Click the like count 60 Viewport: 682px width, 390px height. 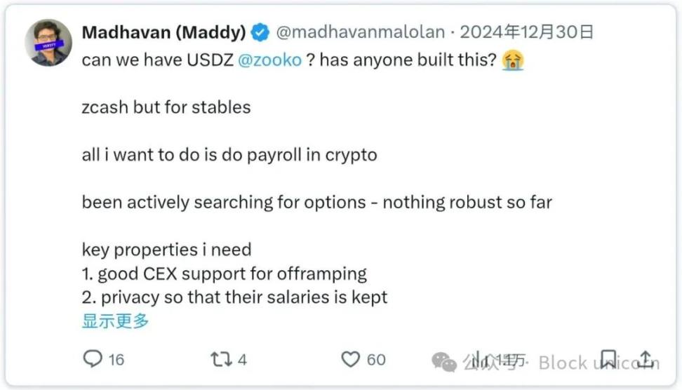tap(376, 360)
